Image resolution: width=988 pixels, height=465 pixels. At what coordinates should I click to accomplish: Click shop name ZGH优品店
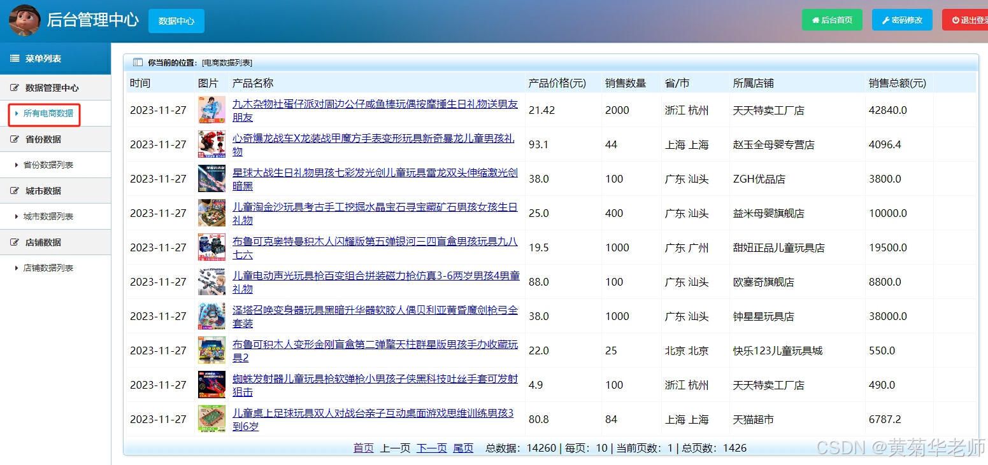[x=759, y=179]
